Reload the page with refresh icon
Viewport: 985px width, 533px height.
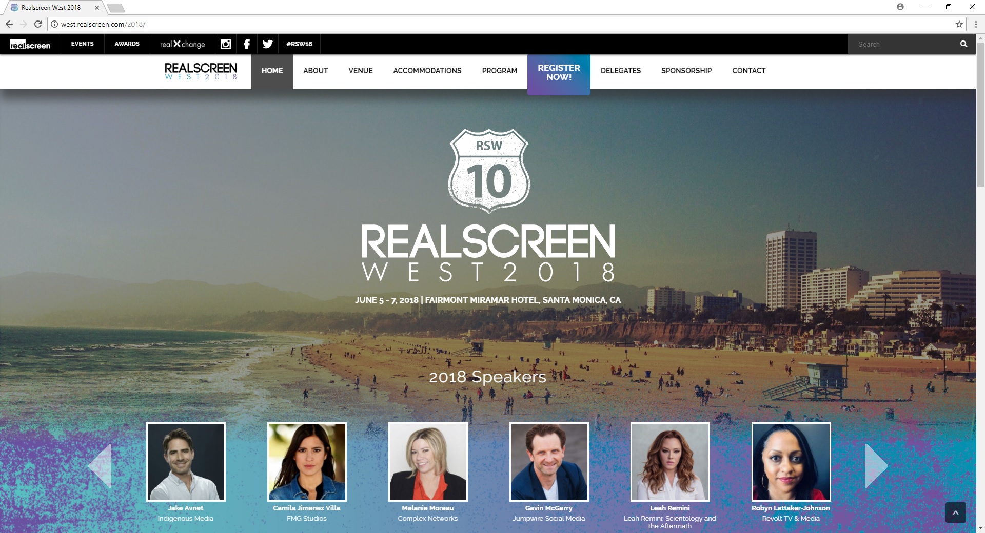tap(38, 24)
